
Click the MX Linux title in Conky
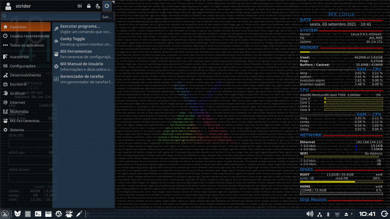[x=341, y=14]
